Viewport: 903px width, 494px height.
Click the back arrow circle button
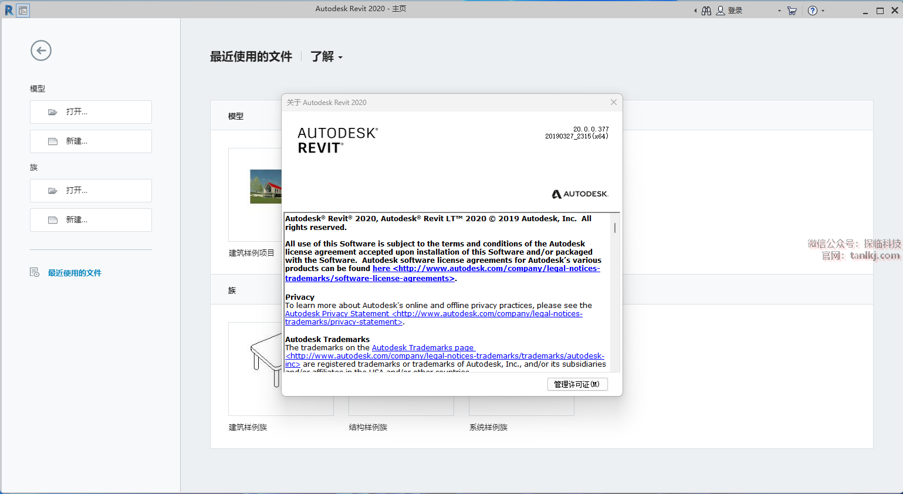coord(41,50)
